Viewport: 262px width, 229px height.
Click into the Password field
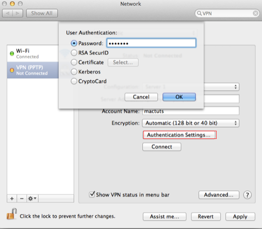151,43
